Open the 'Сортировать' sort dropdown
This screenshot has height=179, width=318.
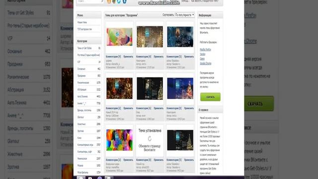(184, 15)
